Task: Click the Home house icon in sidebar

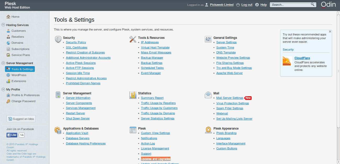Action: click(x=8, y=17)
